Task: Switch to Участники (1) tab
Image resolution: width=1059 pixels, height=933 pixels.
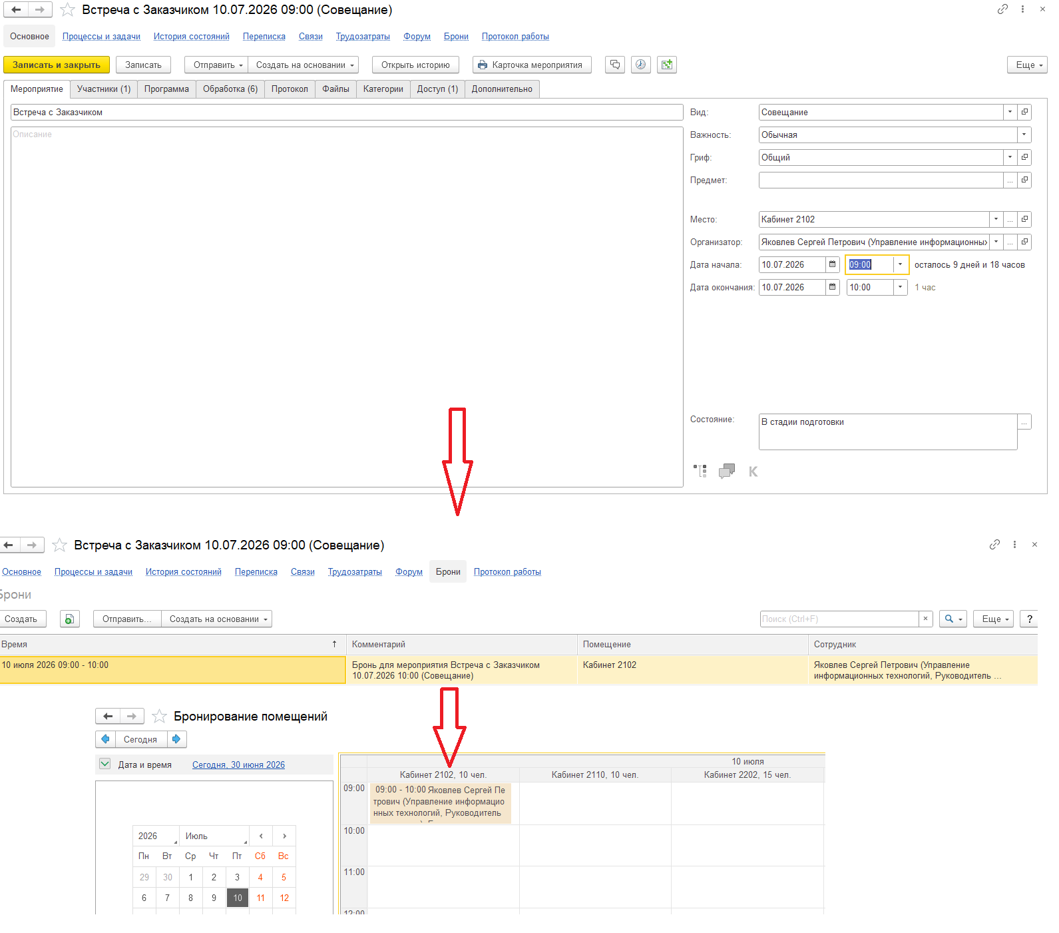Action: click(x=104, y=89)
